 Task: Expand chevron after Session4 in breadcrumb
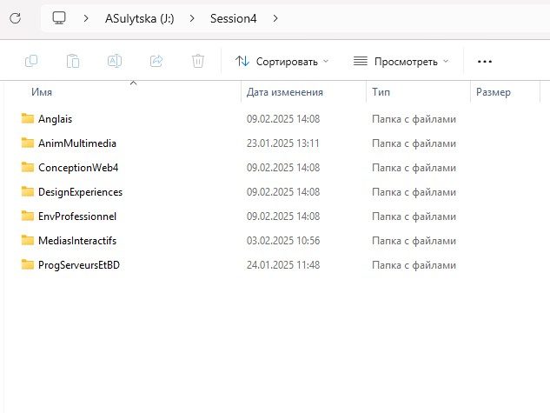(275, 18)
